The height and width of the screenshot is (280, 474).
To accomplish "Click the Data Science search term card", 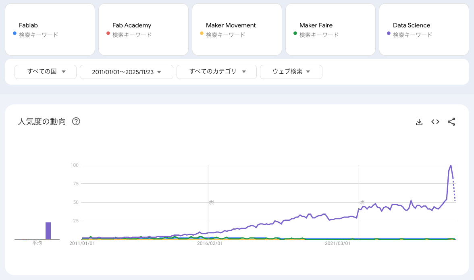I will point(424,29).
